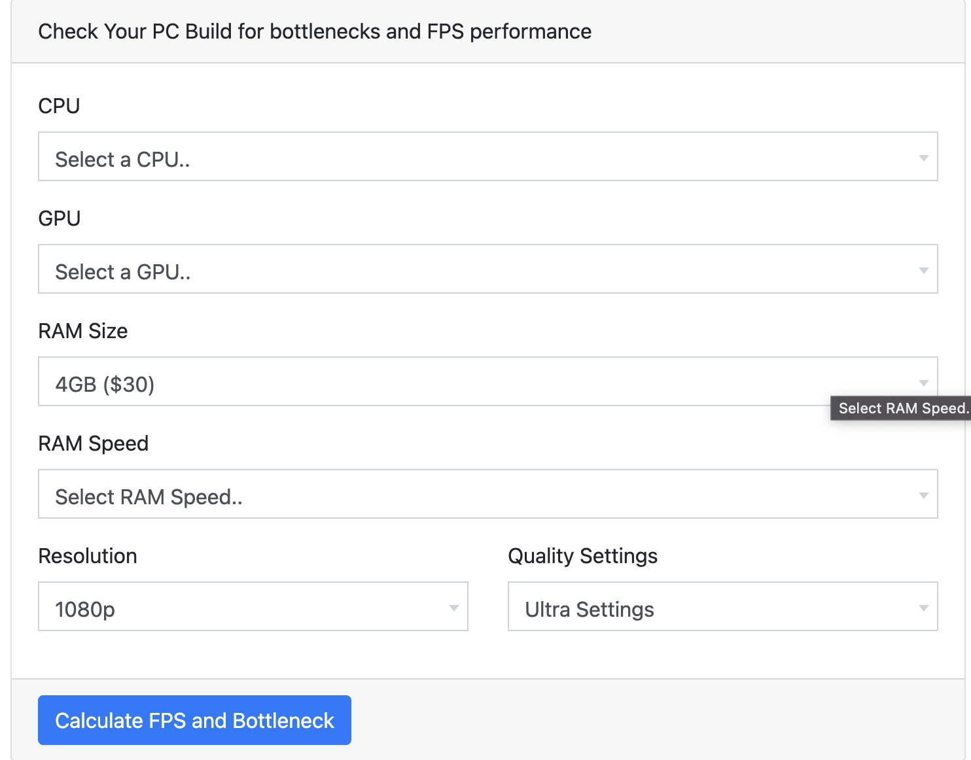
Task: Click the arrow icon in RAM Size selector
Action: pyautogui.click(x=923, y=383)
